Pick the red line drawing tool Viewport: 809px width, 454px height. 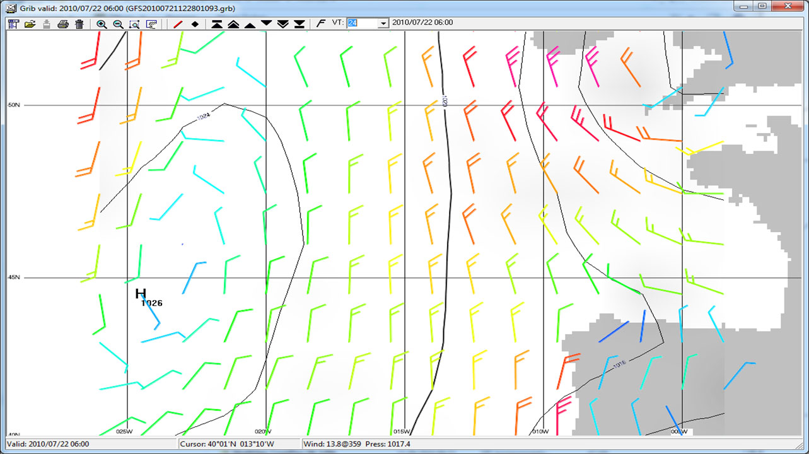178,24
